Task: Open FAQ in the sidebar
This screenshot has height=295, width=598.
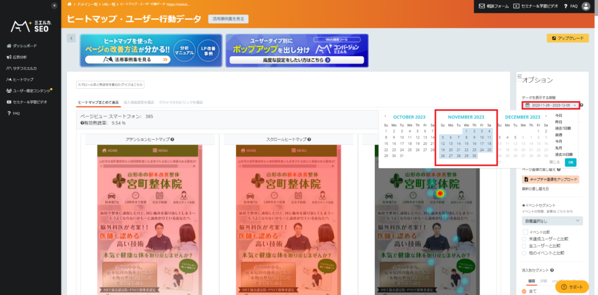Action: (x=13, y=113)
